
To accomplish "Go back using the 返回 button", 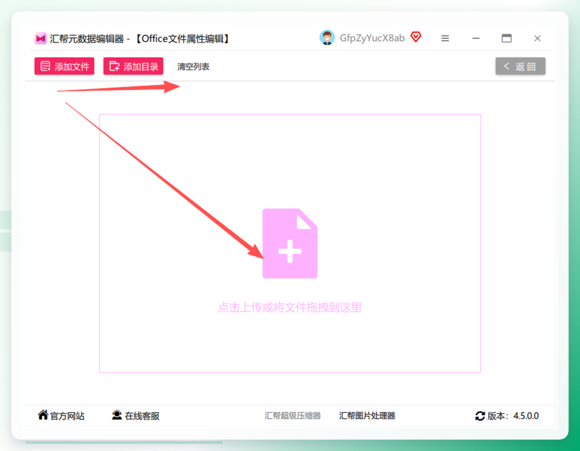I will coord(520,67).
